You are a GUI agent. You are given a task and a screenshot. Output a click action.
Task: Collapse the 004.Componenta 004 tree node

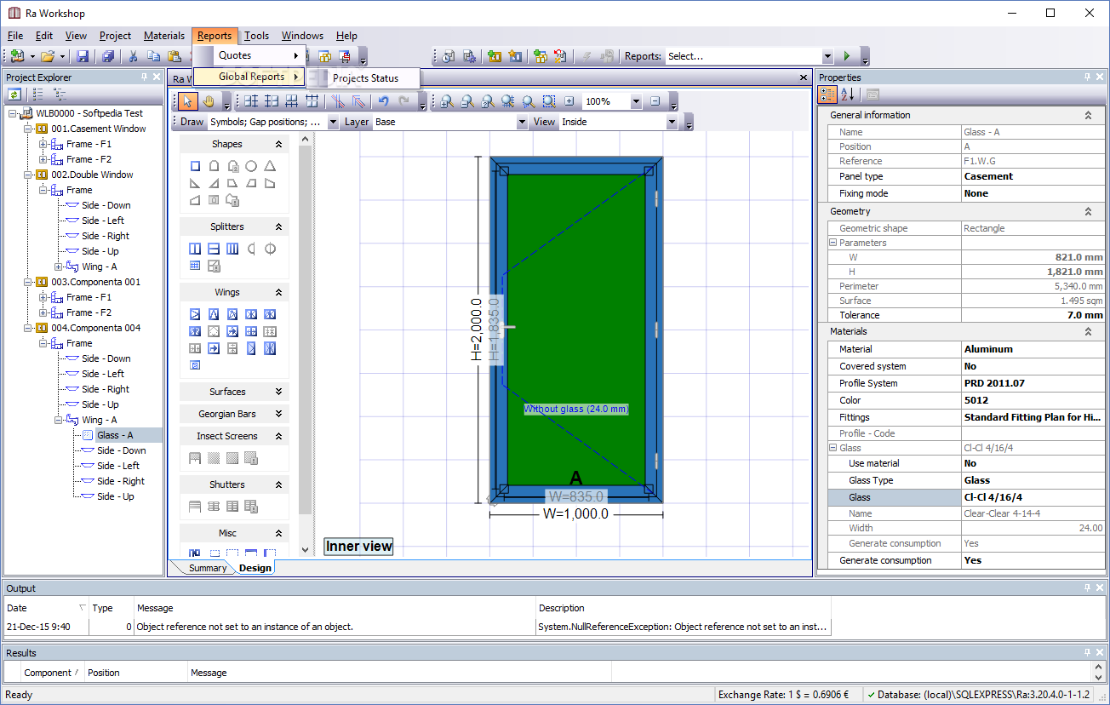pyautogui.click(x=27, y=328)
